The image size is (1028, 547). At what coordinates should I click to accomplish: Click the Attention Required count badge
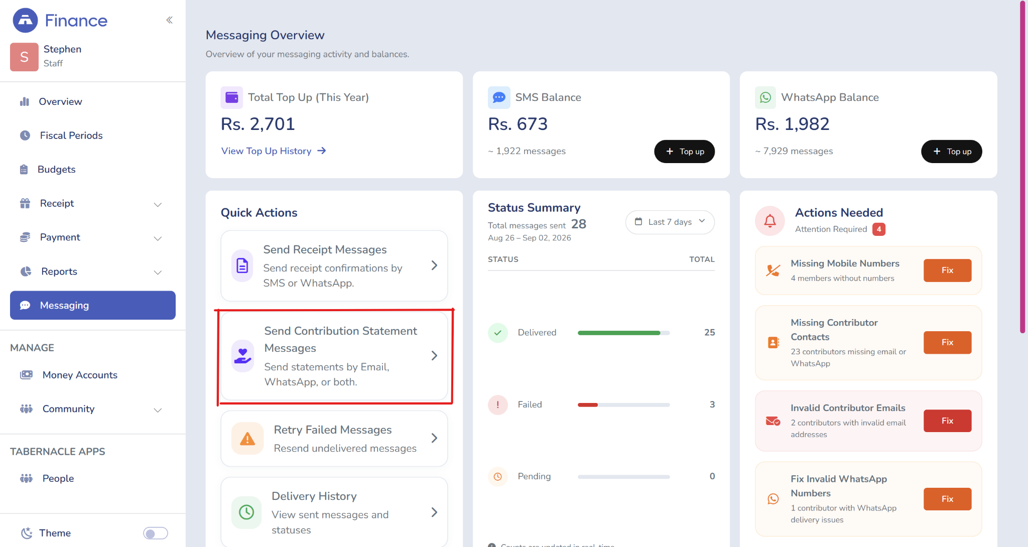[x=879, y=229]
